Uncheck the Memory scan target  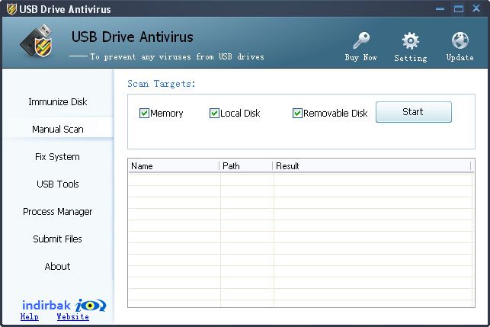pyautogui.click(x=144, y=113)
